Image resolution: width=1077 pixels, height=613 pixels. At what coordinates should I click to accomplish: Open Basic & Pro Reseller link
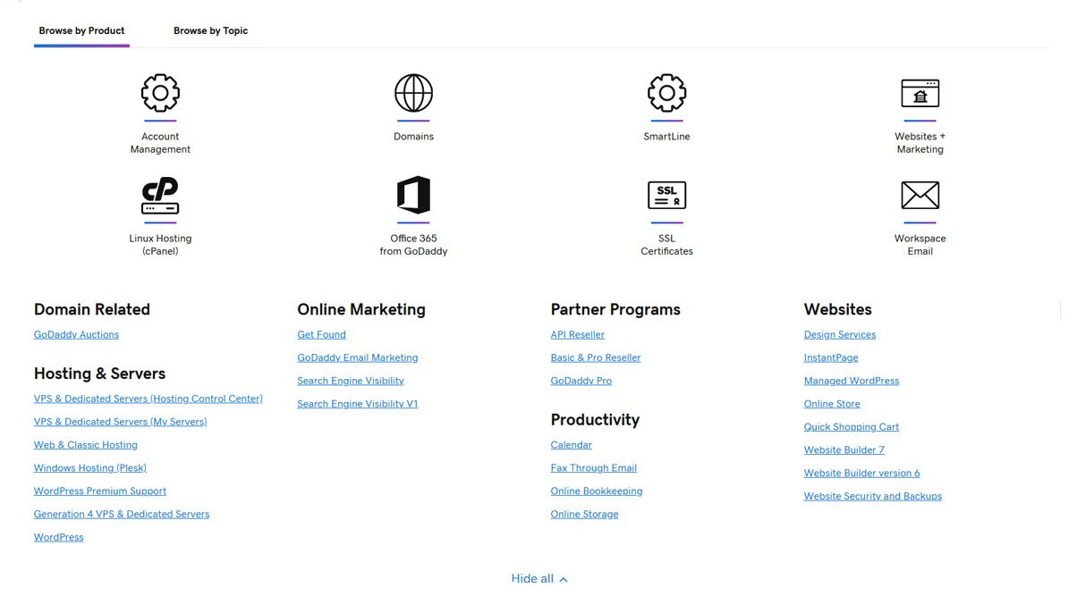tap(596, 358)
